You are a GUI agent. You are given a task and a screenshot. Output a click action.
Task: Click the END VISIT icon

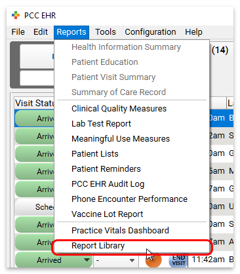tap(178, 260)
